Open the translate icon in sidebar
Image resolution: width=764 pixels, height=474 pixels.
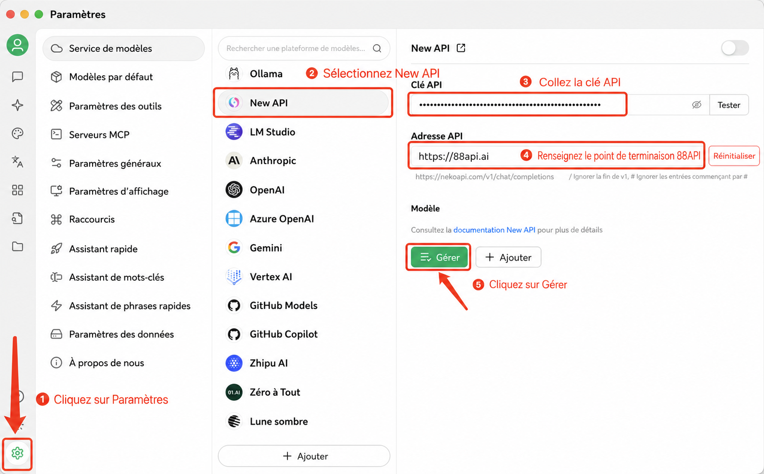pyautogui.click(x=17, y=162)
